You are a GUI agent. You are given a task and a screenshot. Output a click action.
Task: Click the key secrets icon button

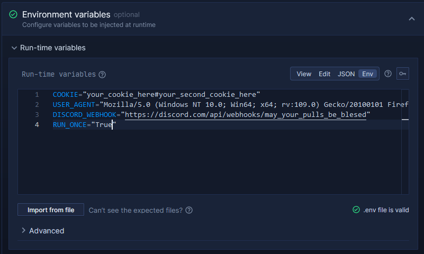(x=403, y=74)
